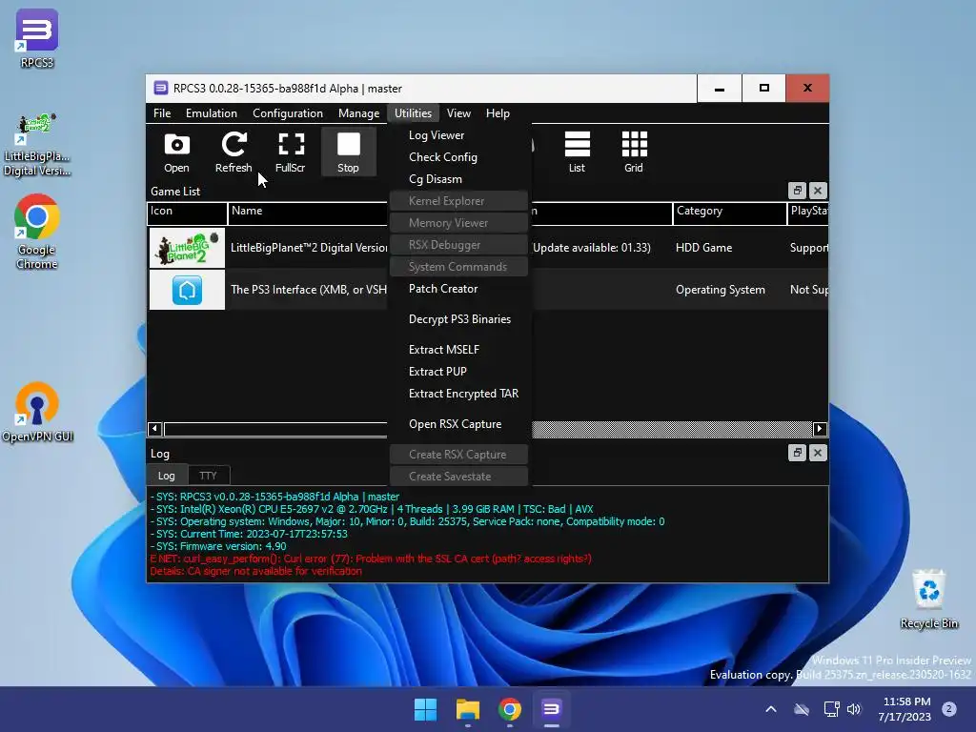Click the Open toolbar icon
The image size is (976, 732).
click(x=176, y=152)
